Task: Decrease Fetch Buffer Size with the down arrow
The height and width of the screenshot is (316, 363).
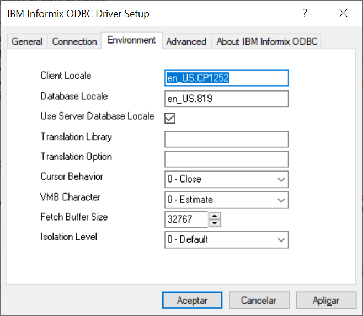Action: tap(215, 223)
